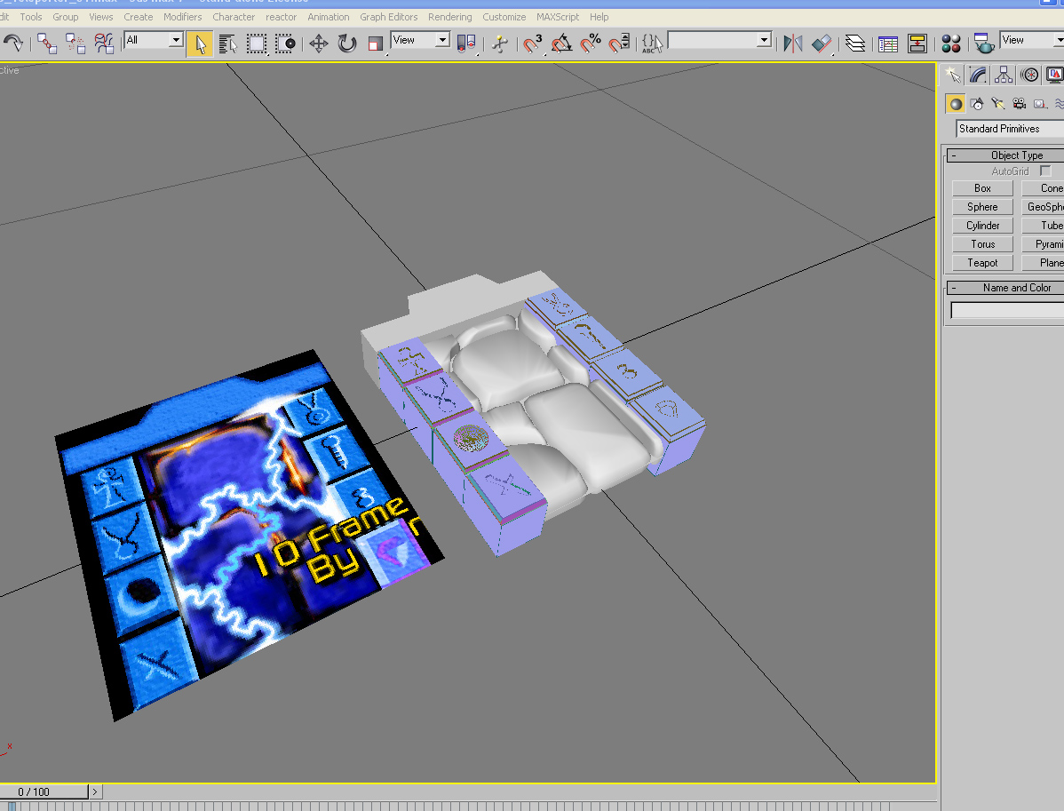The height and width of the screenshot is (811, 1064).
Task: Click the Use Pivot Point Center icon
Action: 466,44
